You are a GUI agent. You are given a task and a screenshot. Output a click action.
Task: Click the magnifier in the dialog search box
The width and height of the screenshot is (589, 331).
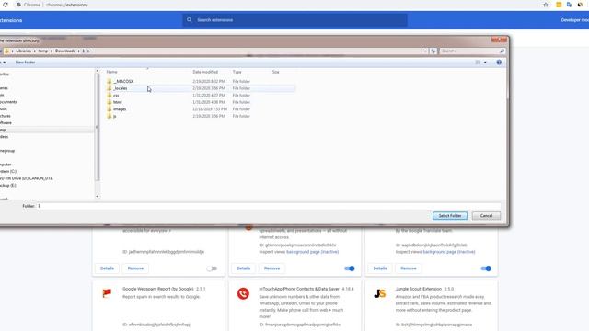(x=502, y=51)
